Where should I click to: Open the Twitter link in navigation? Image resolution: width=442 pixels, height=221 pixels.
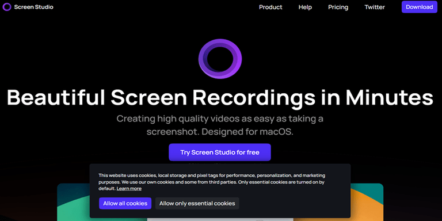(375, 7)
